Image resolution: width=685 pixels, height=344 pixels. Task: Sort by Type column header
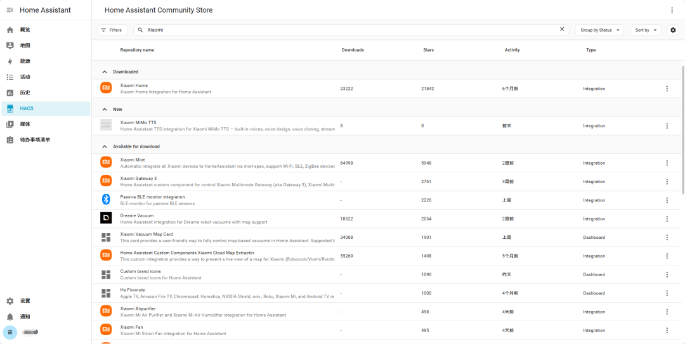(590, 50)
